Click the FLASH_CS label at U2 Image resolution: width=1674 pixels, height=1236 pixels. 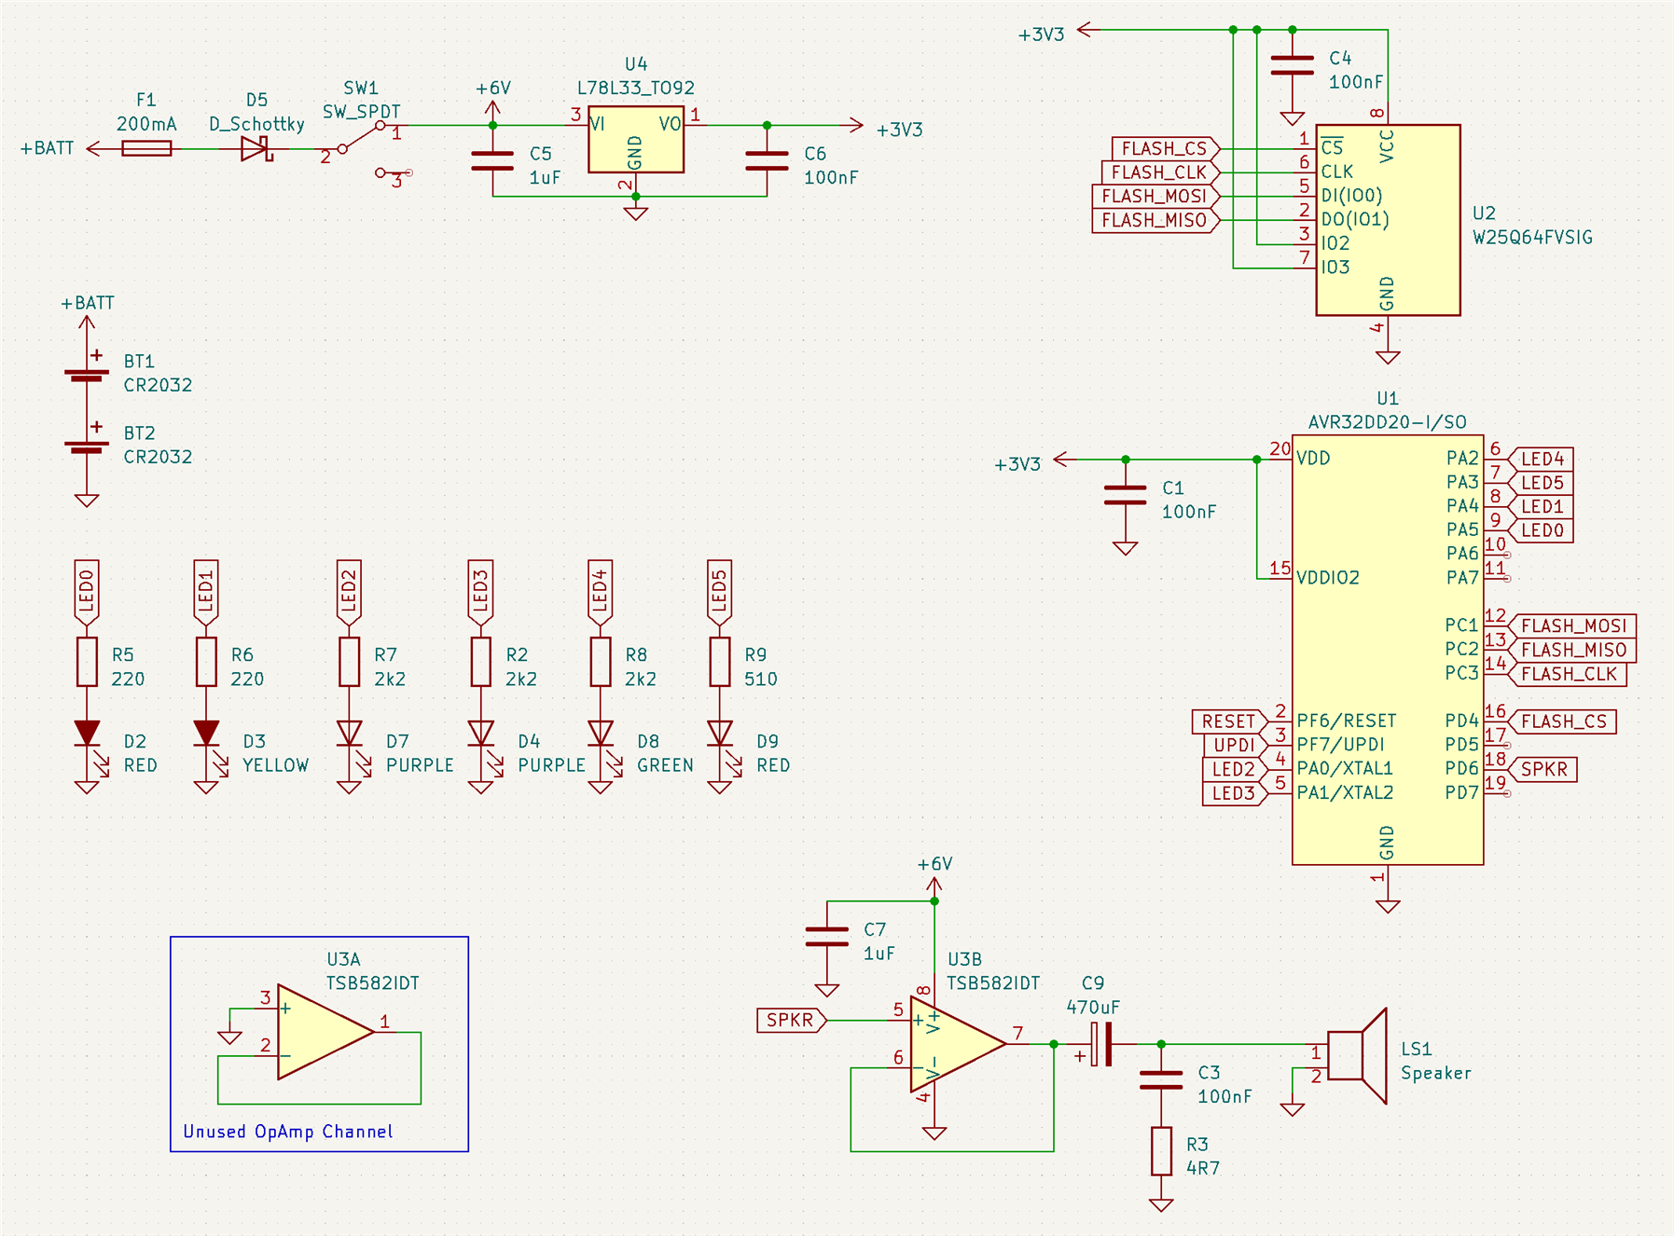[1166, 148]
